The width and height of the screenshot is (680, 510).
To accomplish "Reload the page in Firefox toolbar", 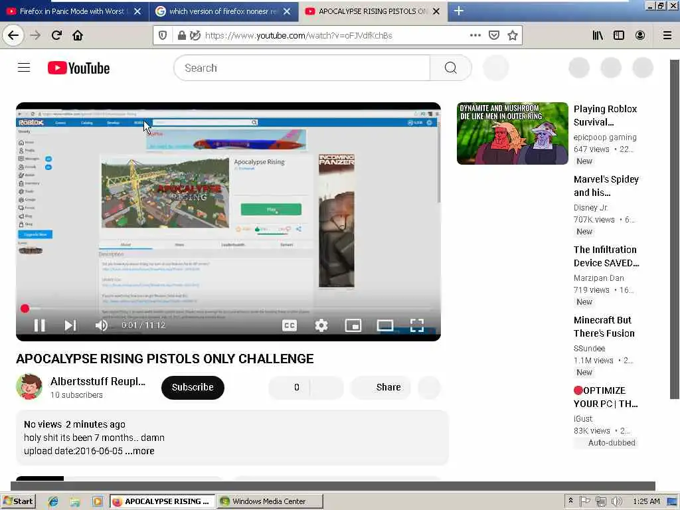I will click(57, 35).
